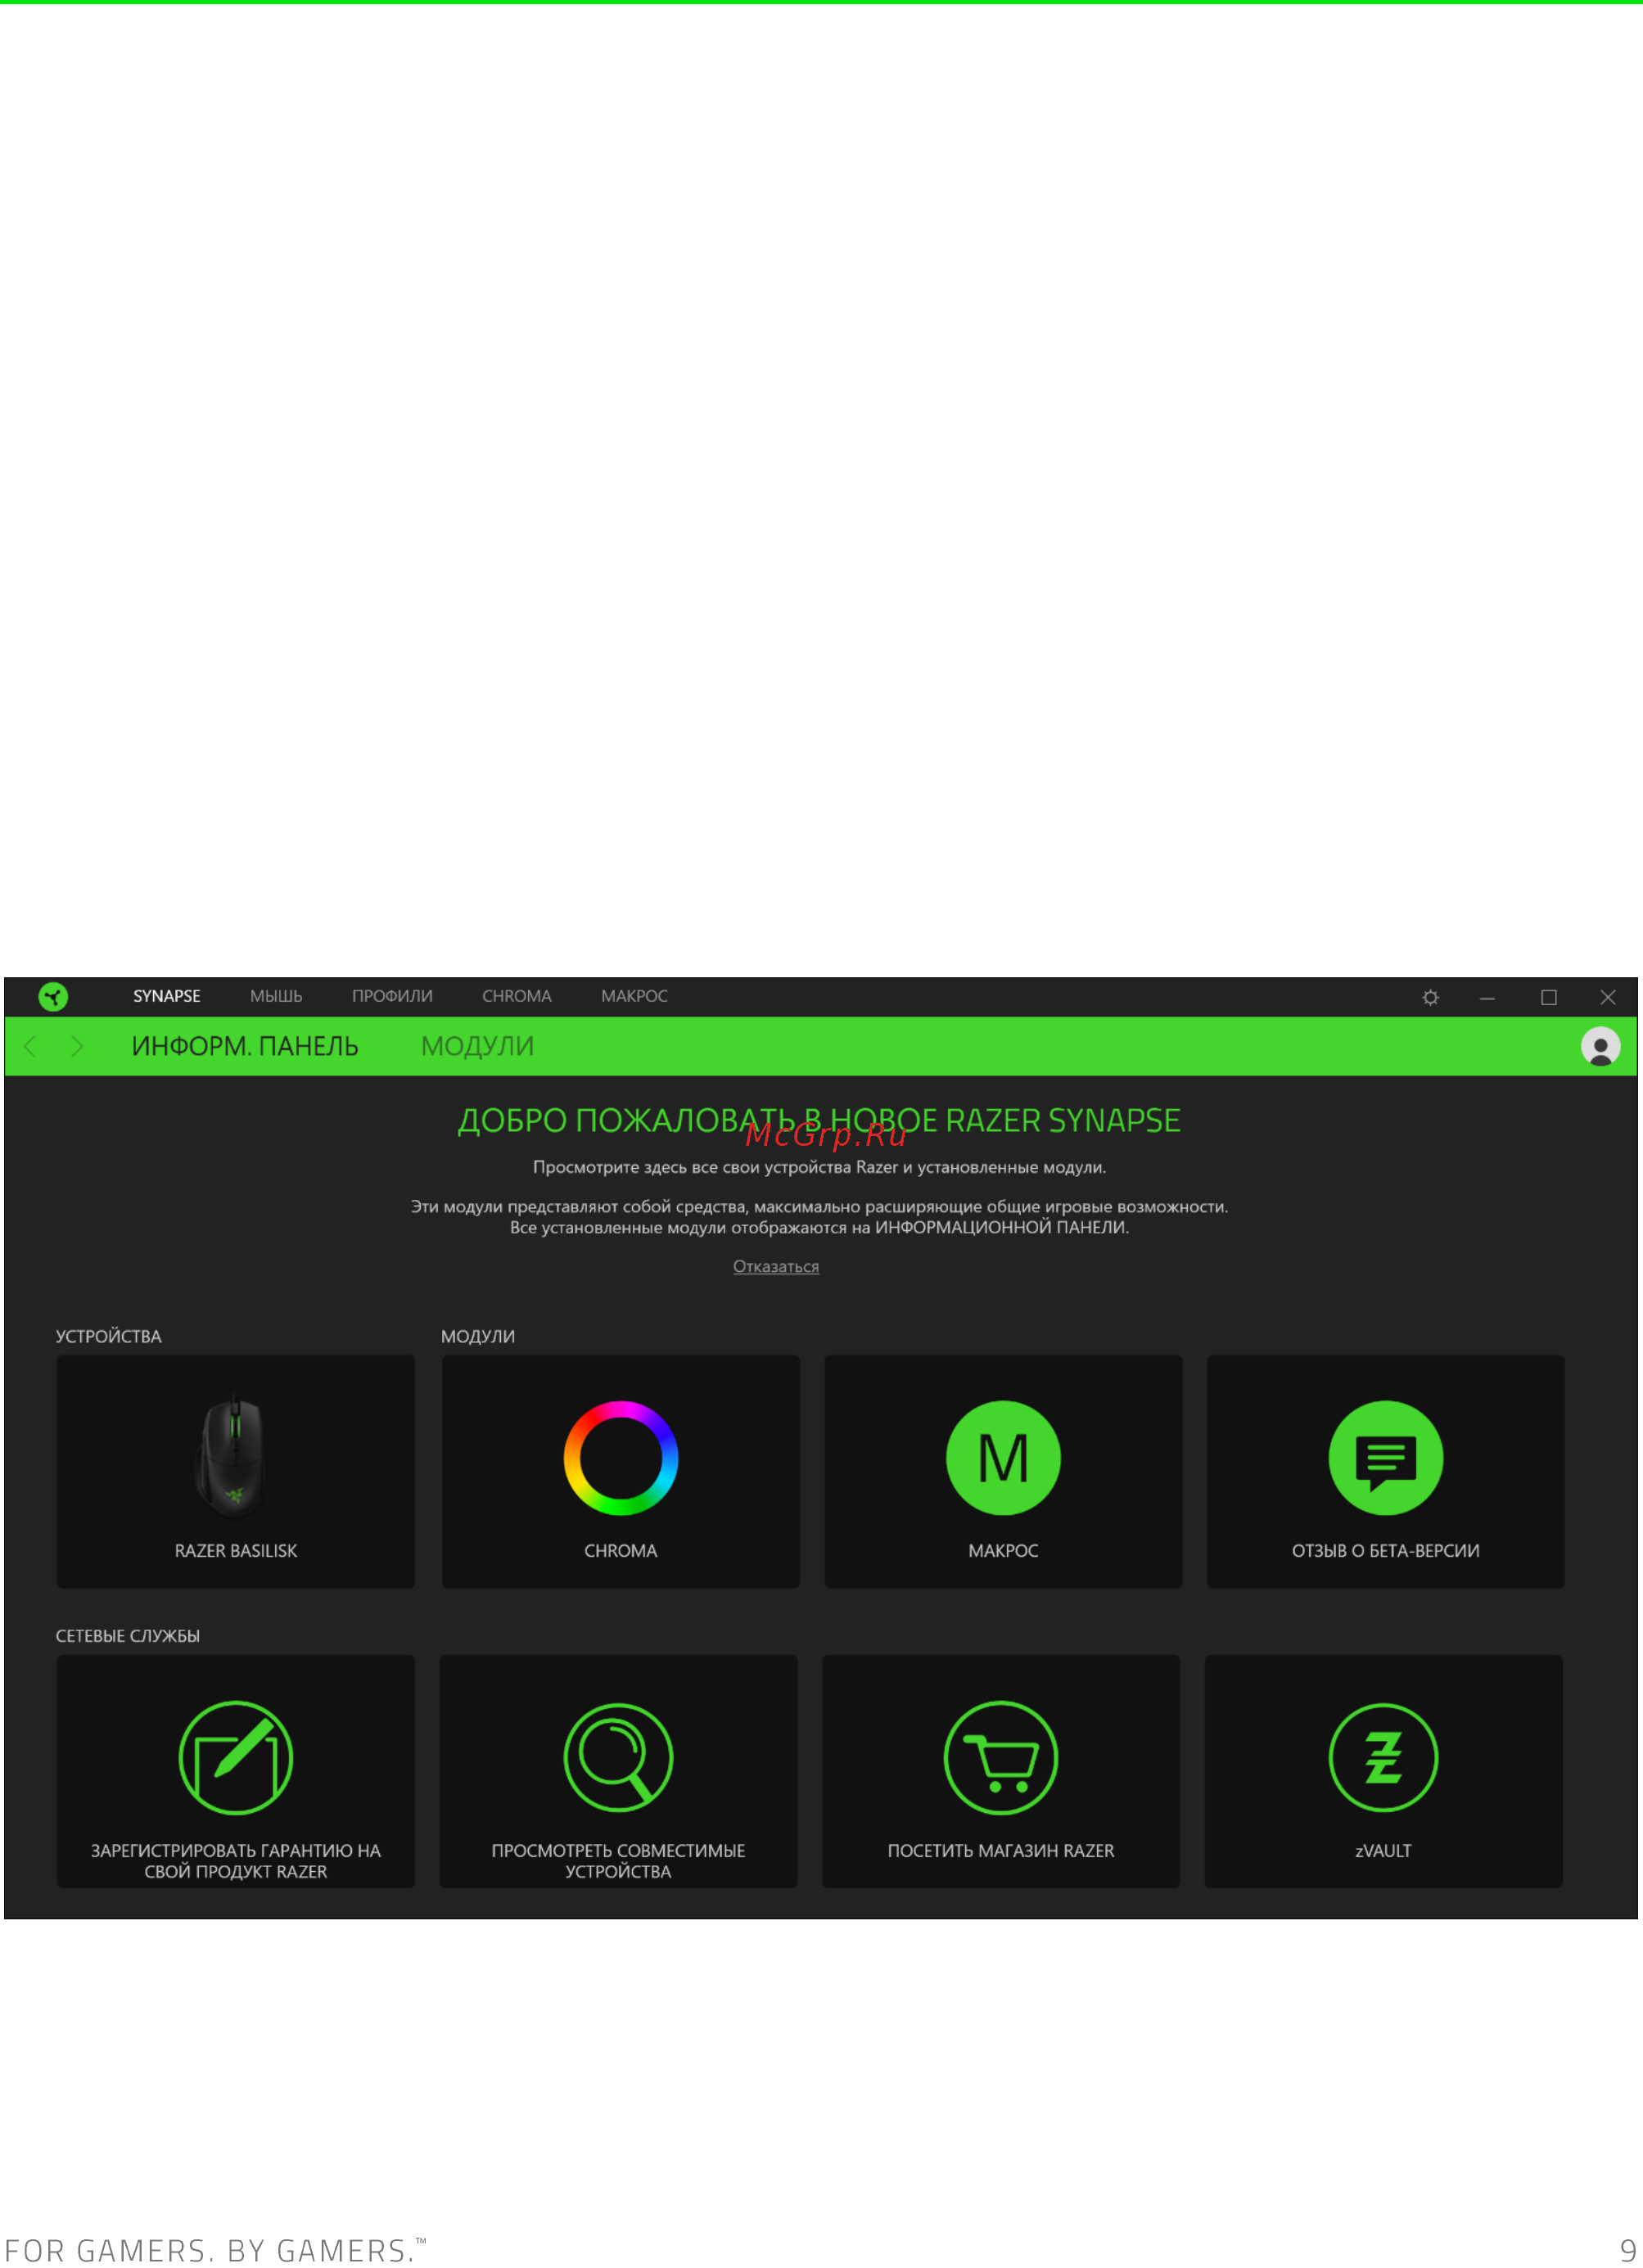Switch to the МЫШЬ tab

(x=276, y=996)
